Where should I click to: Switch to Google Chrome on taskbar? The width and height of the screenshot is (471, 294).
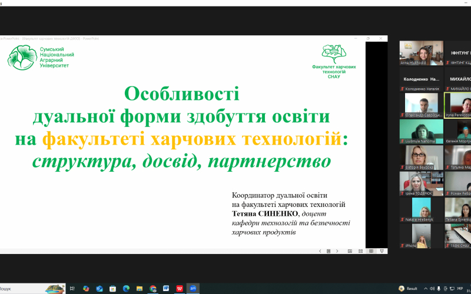[153, 289]
